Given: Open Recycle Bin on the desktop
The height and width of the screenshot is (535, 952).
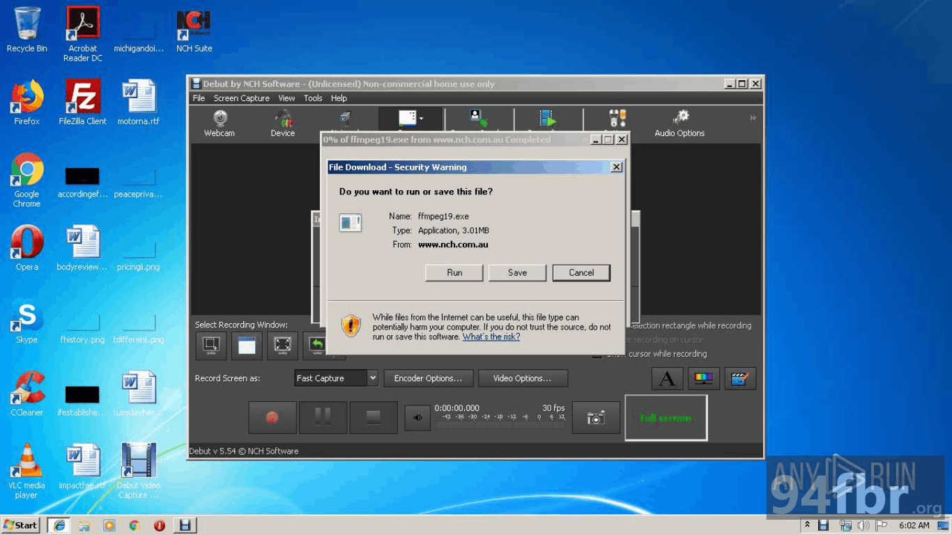Looking at the screenshot, I should click(x=27, y=30).
